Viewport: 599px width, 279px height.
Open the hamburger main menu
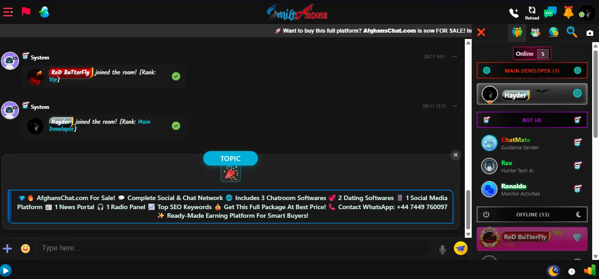tap(8, 12)
